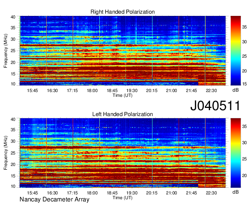Viewport: 251px width, 204px height.
Task: Click the 20:15 time tick on Left Handed plot
Action: click(152, 193)
